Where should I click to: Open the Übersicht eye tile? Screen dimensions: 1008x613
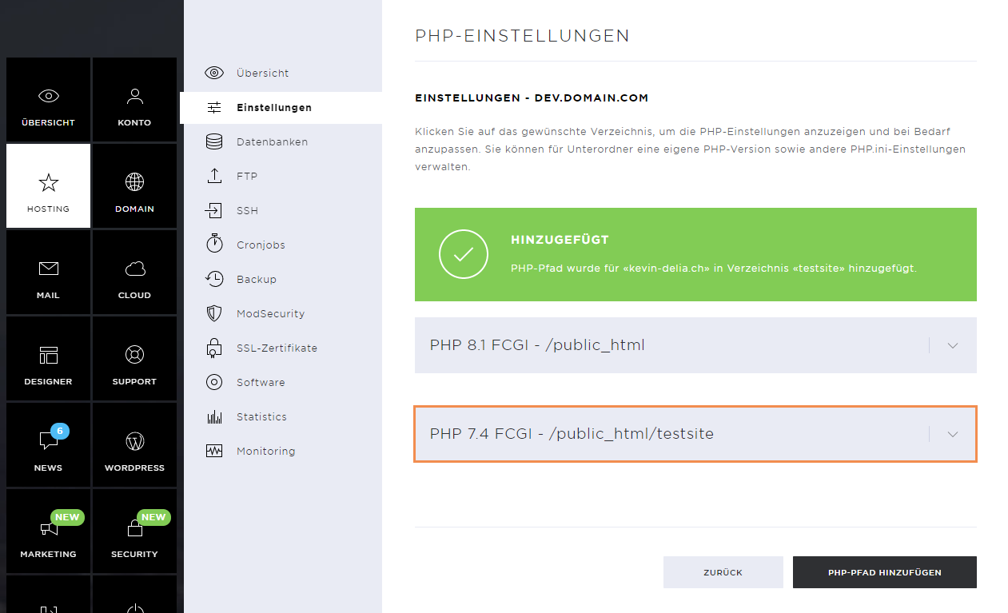(48, 100)
